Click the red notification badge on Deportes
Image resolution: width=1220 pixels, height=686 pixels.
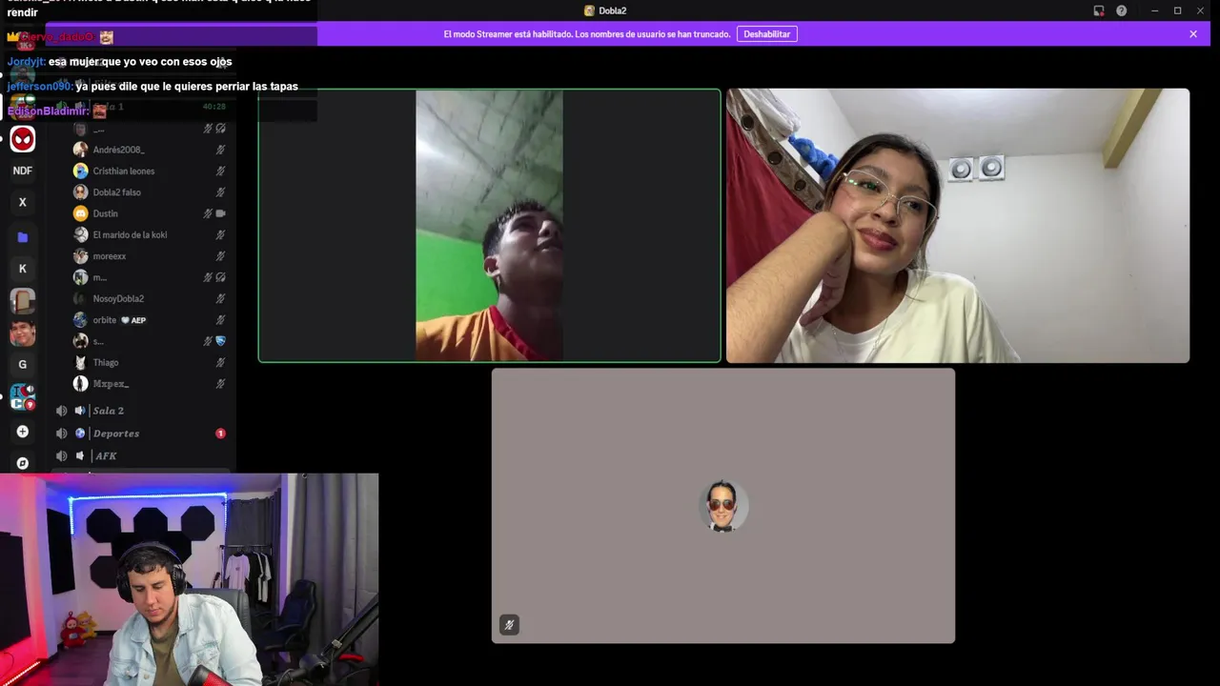click(220, 434)
